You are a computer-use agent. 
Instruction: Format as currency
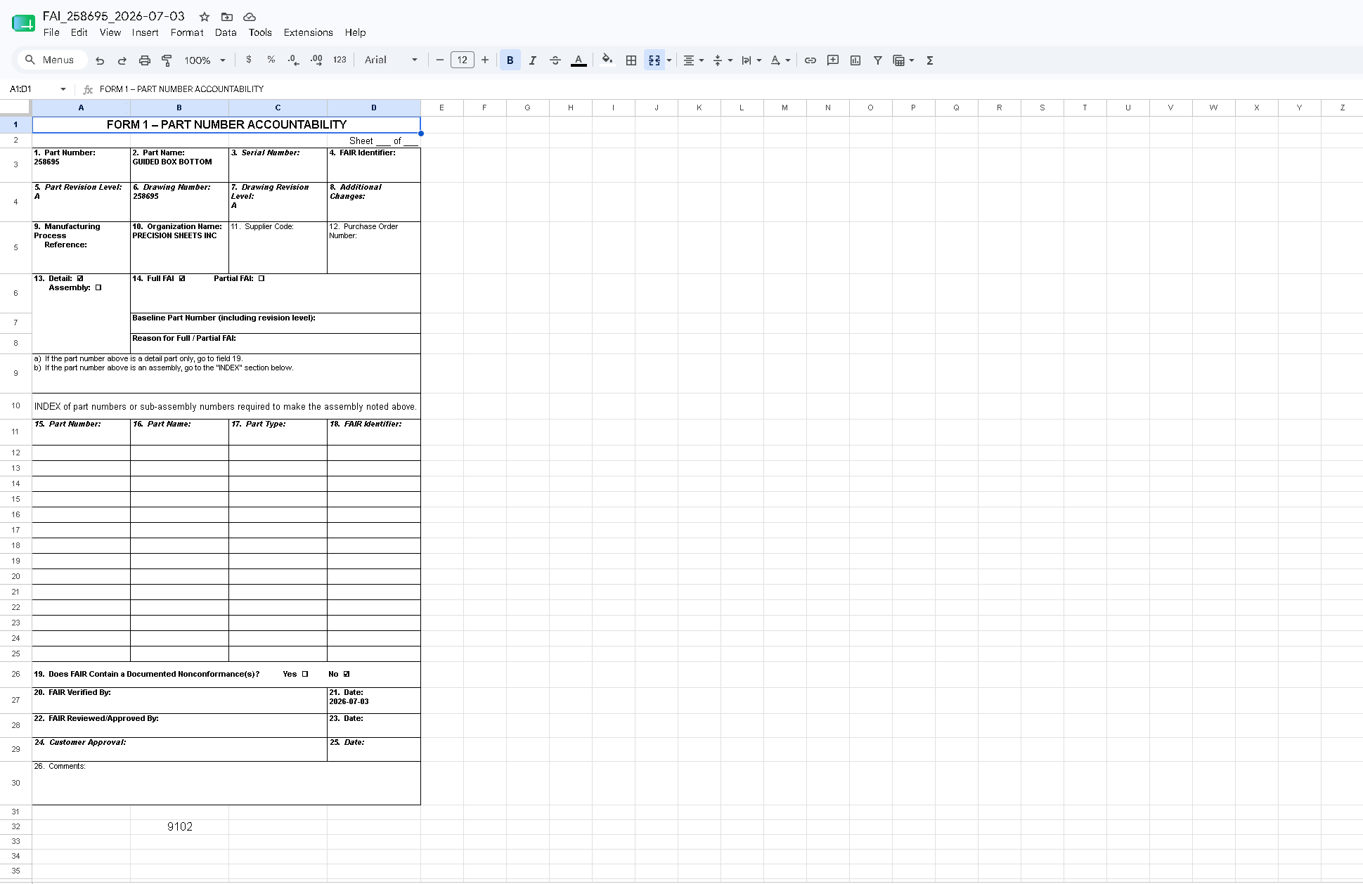pyautogui.click(x=249, y=60)
